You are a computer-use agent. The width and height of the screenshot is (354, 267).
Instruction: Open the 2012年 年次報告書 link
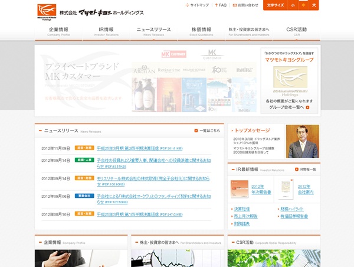coord(261,190)
